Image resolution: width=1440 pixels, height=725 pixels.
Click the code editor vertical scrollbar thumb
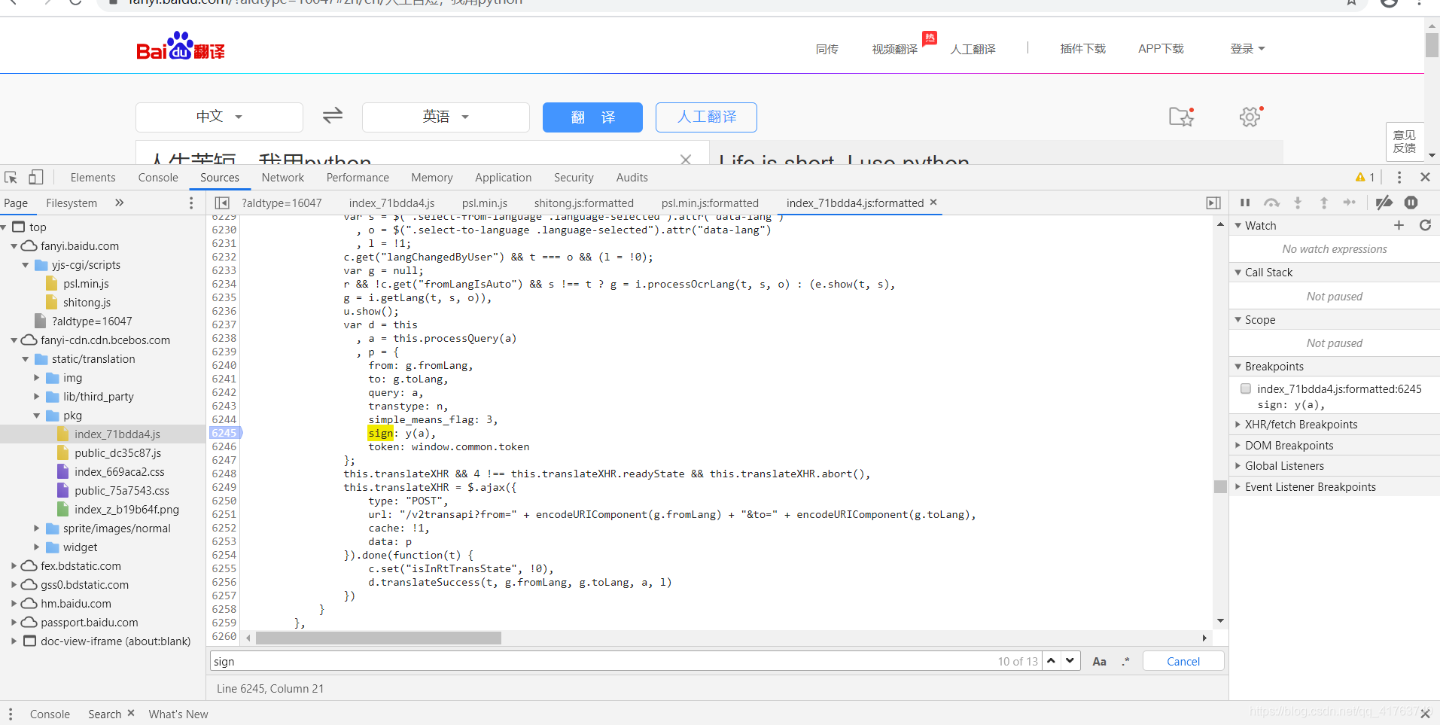[x=1220, y=486]
